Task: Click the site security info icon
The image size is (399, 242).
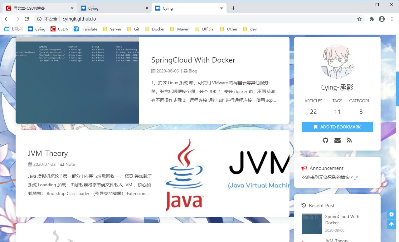Action: (x=39, y=19)
